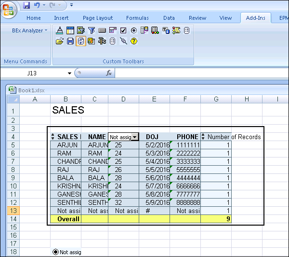Open the 'Not assig' dropdown in table header

pos(135,137)
